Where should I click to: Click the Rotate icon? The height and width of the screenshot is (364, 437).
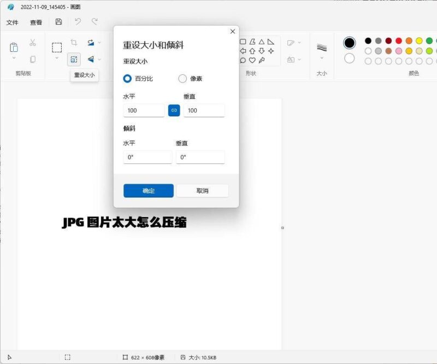tap(91, 43)
